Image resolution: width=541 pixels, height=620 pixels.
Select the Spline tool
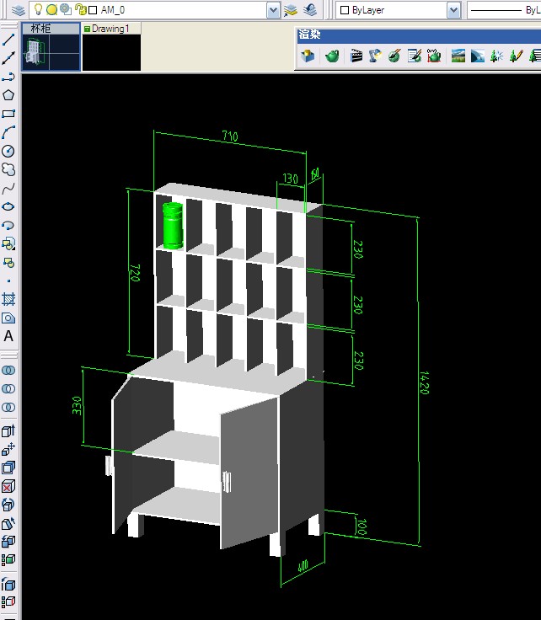8,188
